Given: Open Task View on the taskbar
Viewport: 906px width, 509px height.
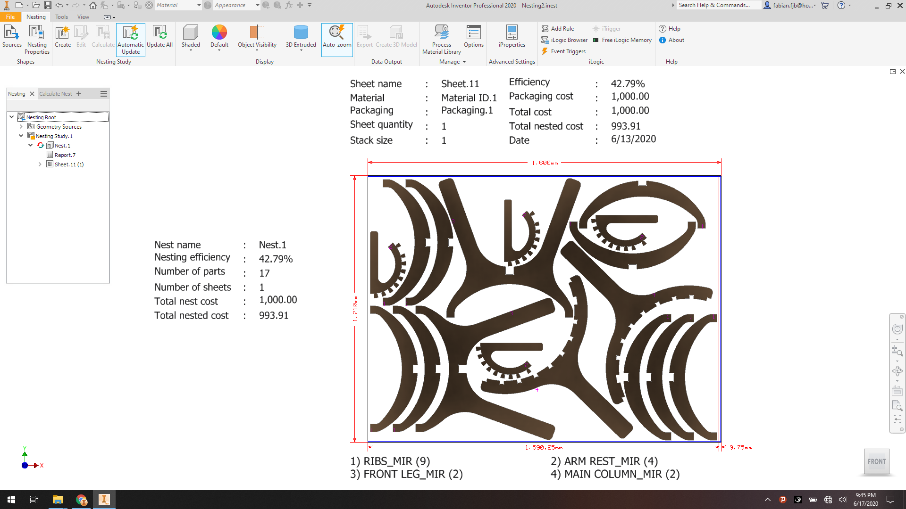Looking at the screenshot, I should tap(34, 500).
